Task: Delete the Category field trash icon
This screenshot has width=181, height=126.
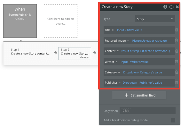Action: click(177, 72)
